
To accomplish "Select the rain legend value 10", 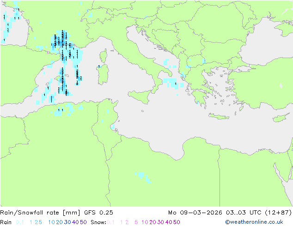I will 52,222.
